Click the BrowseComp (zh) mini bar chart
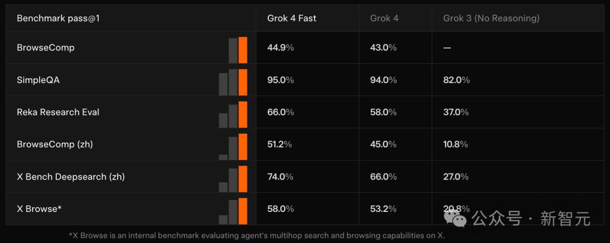The height and width of the screenshot is (243, 610). pos(233,147)
